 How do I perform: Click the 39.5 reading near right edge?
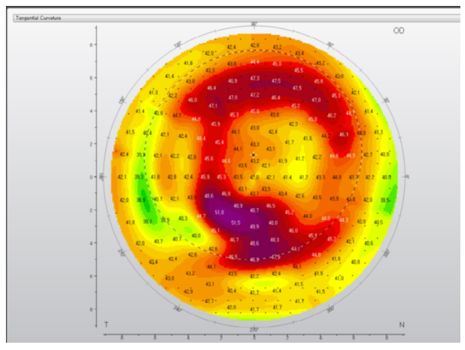tap(386, 199)
